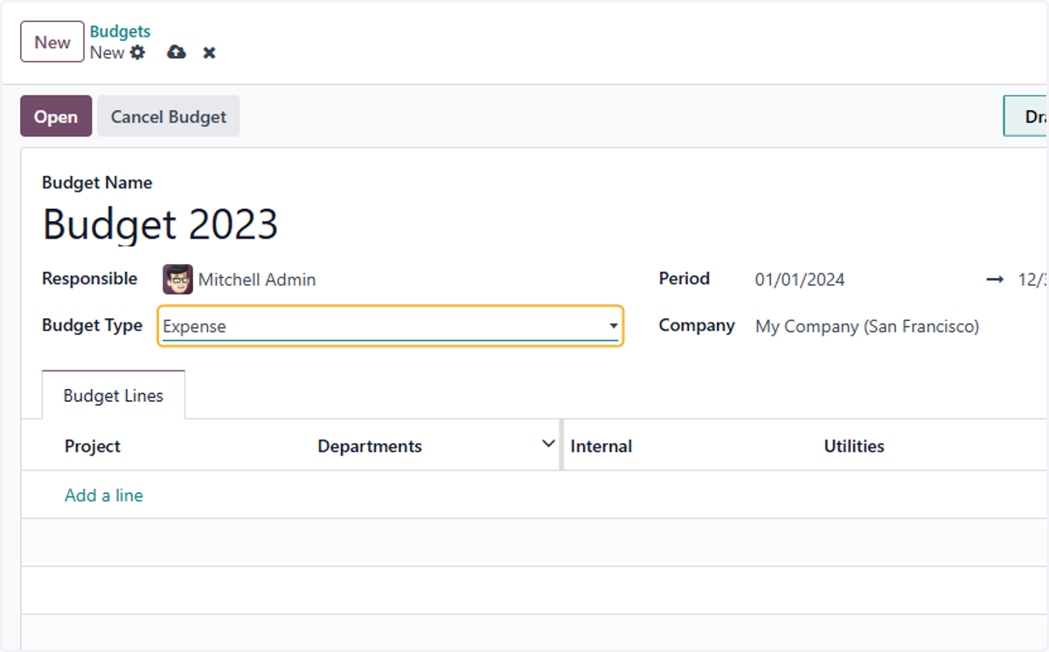This screenshot has height=652, width=1049.
Task: Click Mitchell Admin's avatar picture
Action: point(177,280)
